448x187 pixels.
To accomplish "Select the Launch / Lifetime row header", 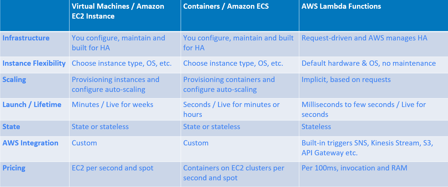I will (x=32, y=105).
